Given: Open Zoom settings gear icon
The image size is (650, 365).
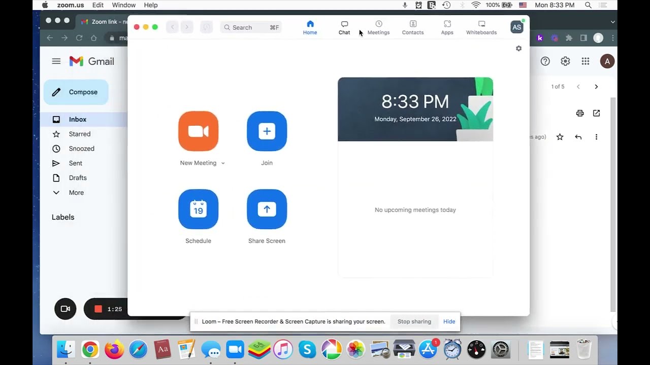Looking at the screenshot, I should (x=518, y=48).
